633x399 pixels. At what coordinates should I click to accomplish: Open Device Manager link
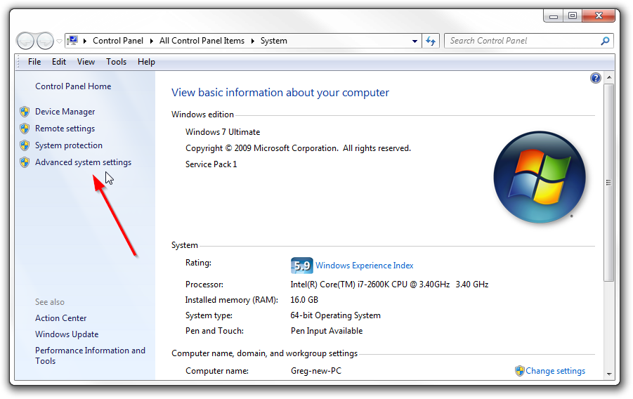65,112
